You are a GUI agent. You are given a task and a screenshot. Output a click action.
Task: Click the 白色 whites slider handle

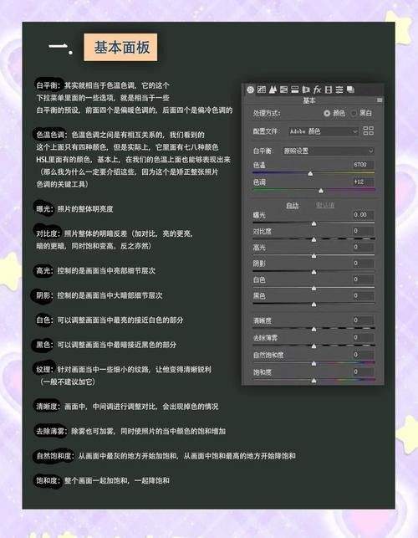tap(313, 289)
